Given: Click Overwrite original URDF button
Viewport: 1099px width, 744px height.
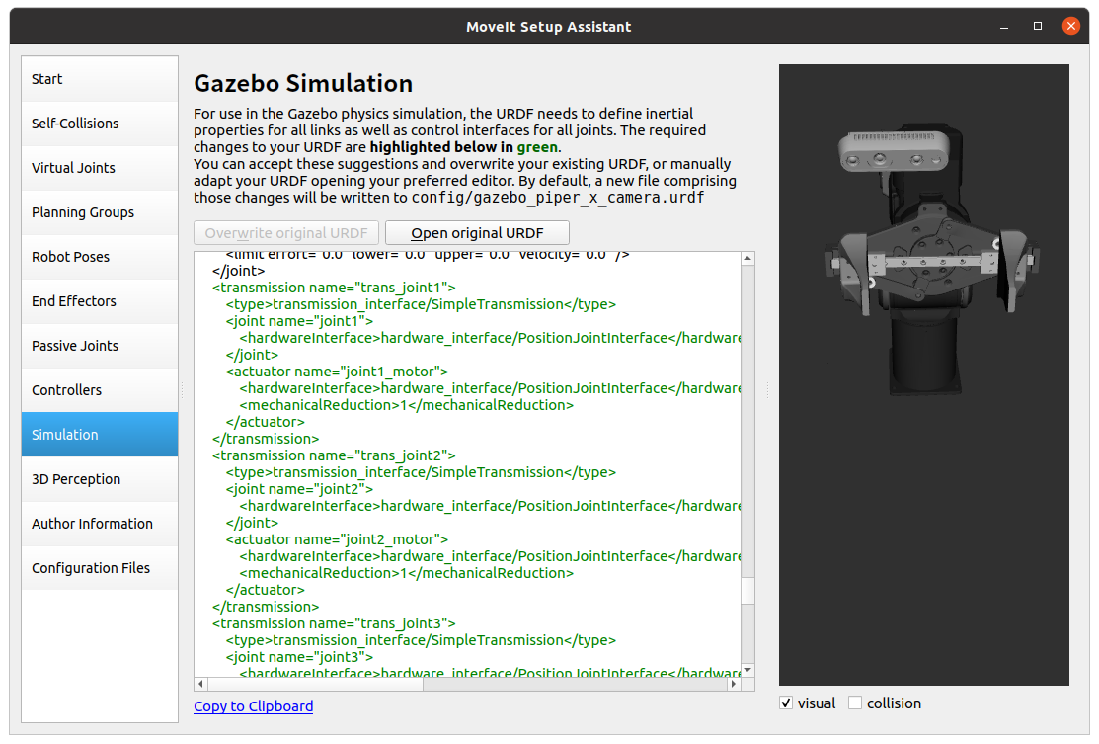Looking at the screenshot, I should (286, 233).
